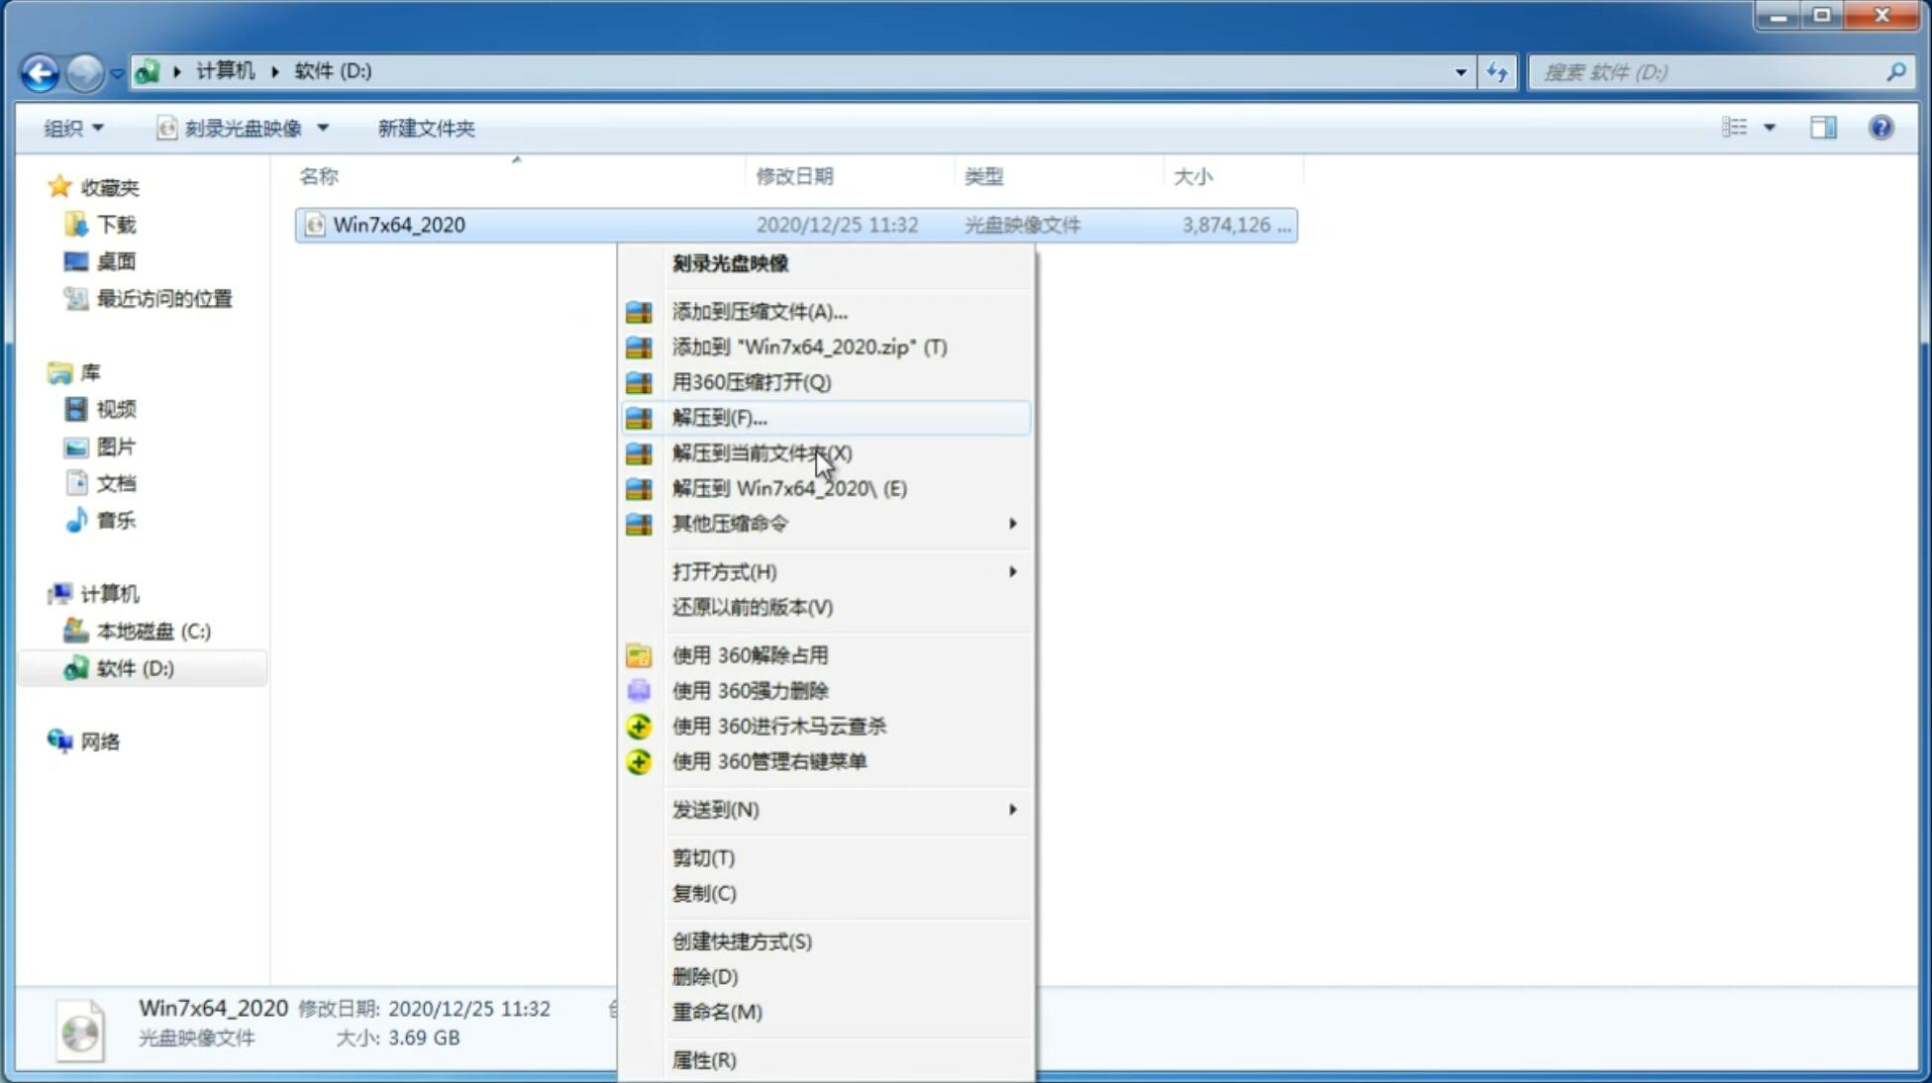Viewport: 1932px width, 1083px height.
Task: Expand 发送到 submenu arrow
Action: coord(1011,810)
